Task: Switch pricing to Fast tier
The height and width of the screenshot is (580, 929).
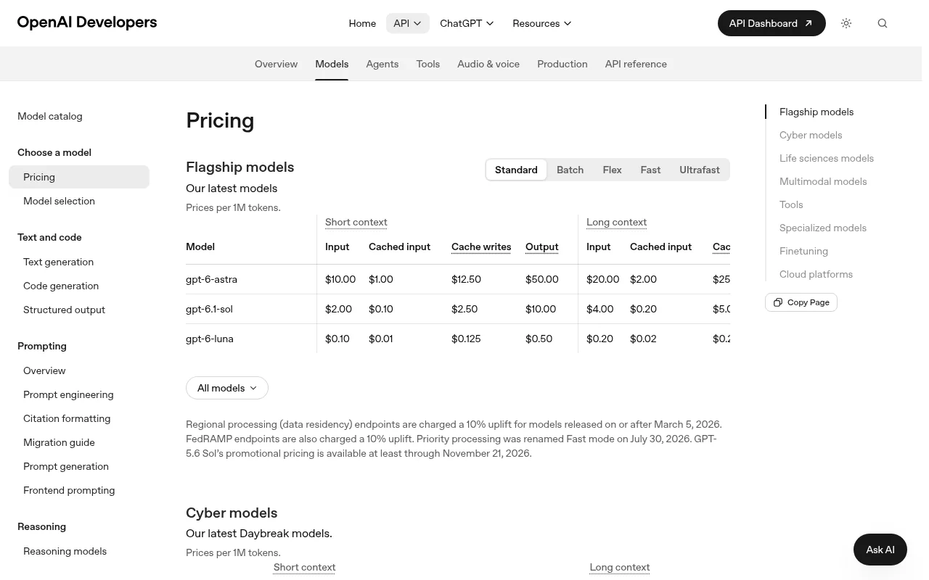Action: (650, 170)
